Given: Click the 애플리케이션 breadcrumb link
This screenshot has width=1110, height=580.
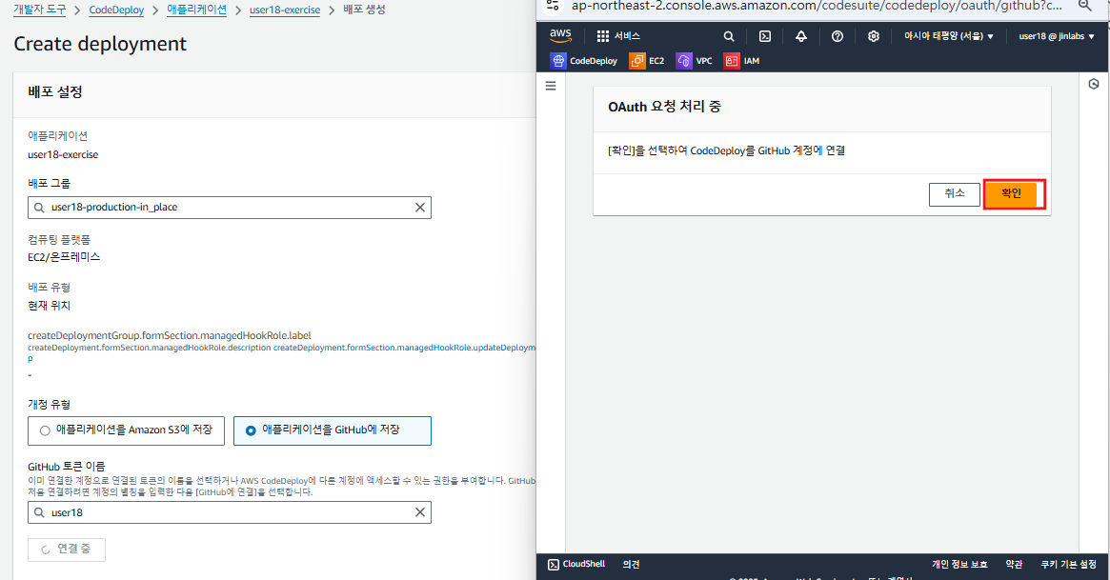Looking at the screenshot, I should (197, 10).
